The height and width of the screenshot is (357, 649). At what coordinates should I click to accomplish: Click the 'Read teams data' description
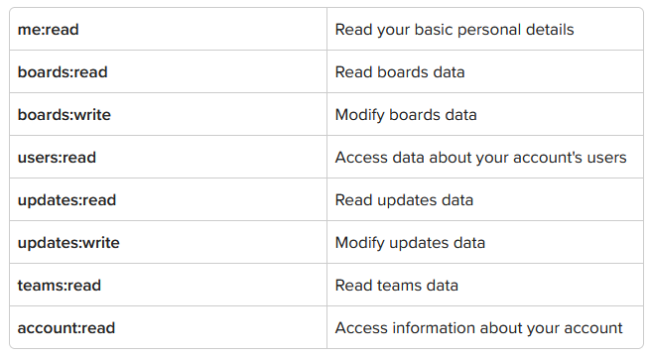[x=396, y=286]
